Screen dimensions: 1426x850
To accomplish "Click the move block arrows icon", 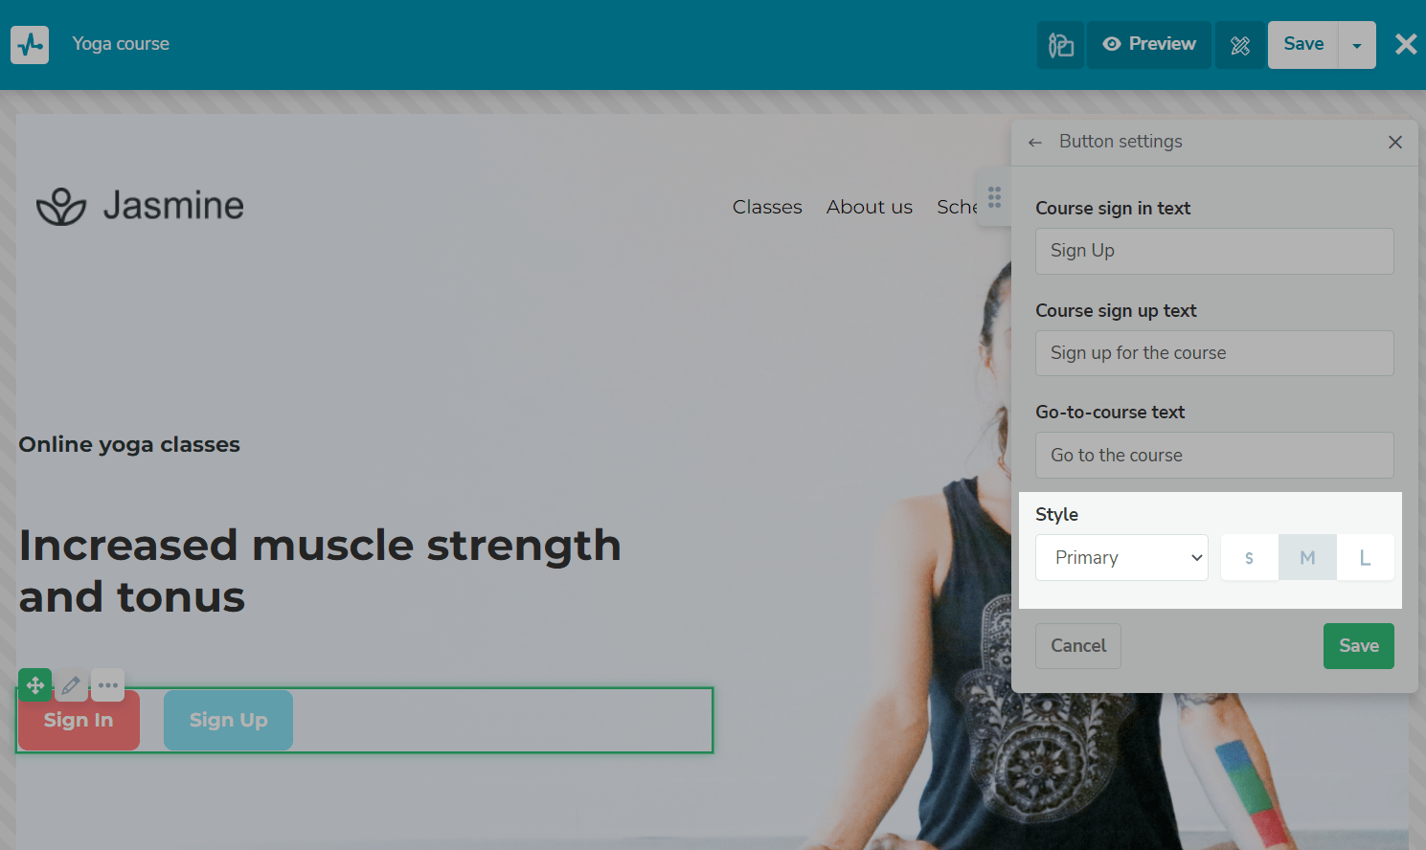I will [x=35, y=685].
